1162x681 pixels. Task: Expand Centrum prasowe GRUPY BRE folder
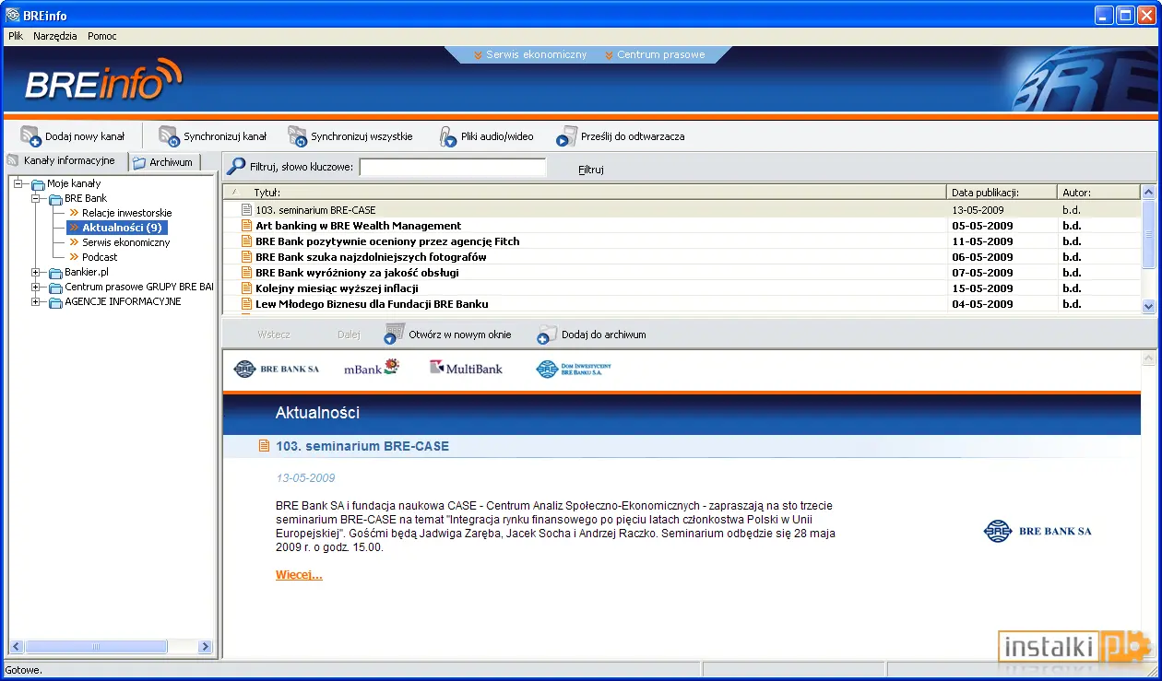36,287
